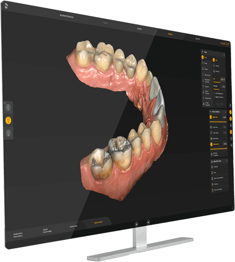Close the Tools panel
Screen dimensions: 235x262
tap(224, 55)
